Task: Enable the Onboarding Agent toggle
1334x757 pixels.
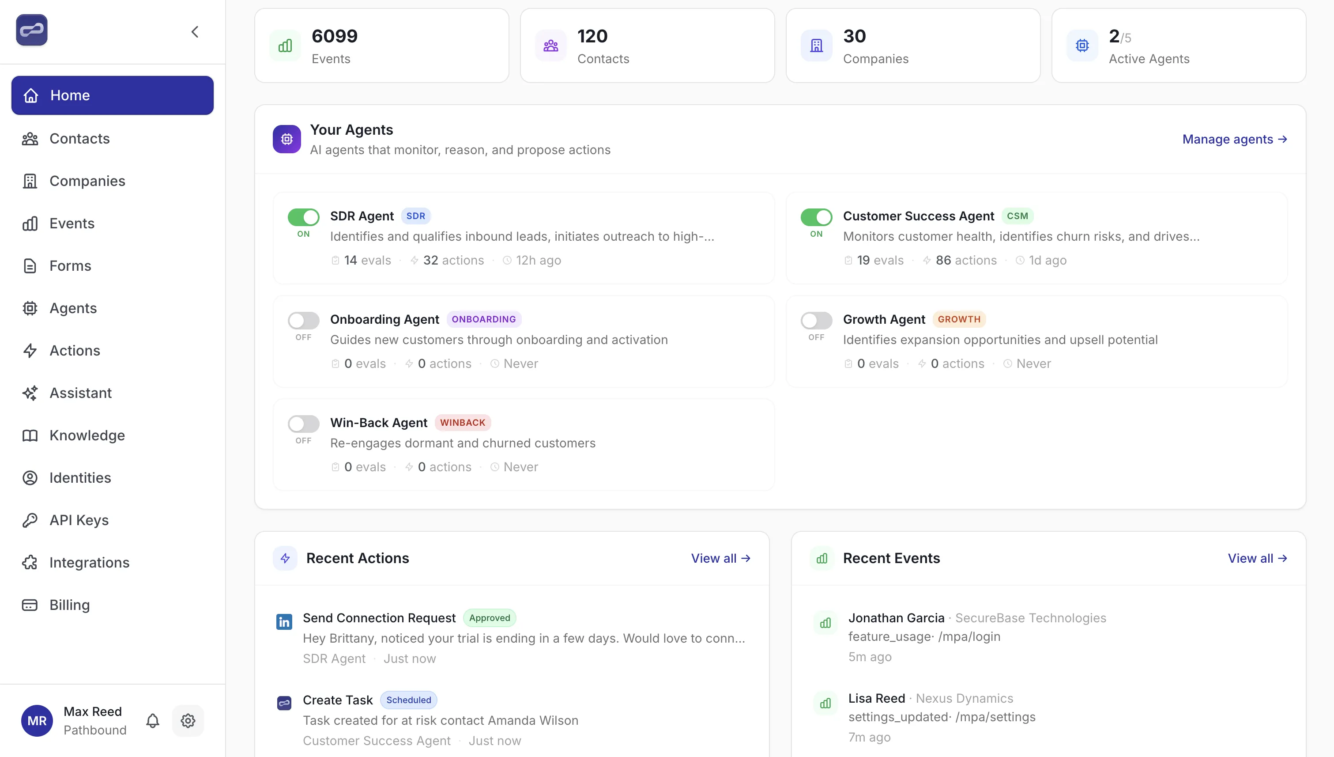Action: [304, 320]
